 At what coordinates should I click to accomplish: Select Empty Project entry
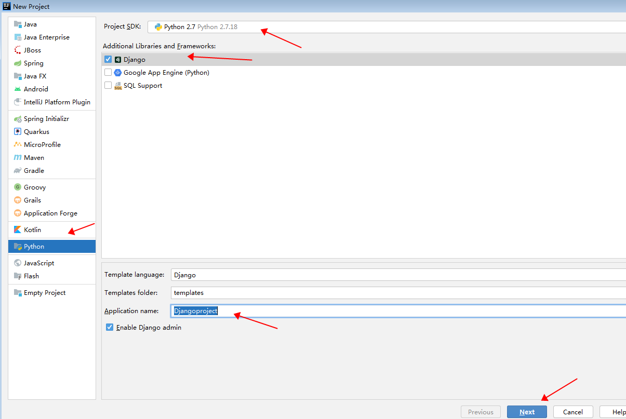52,293
